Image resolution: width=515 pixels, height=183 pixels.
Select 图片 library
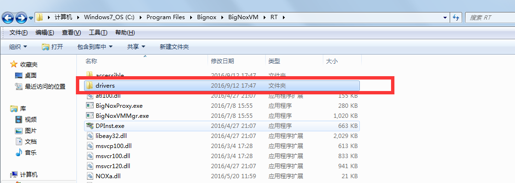click(31, 131)
